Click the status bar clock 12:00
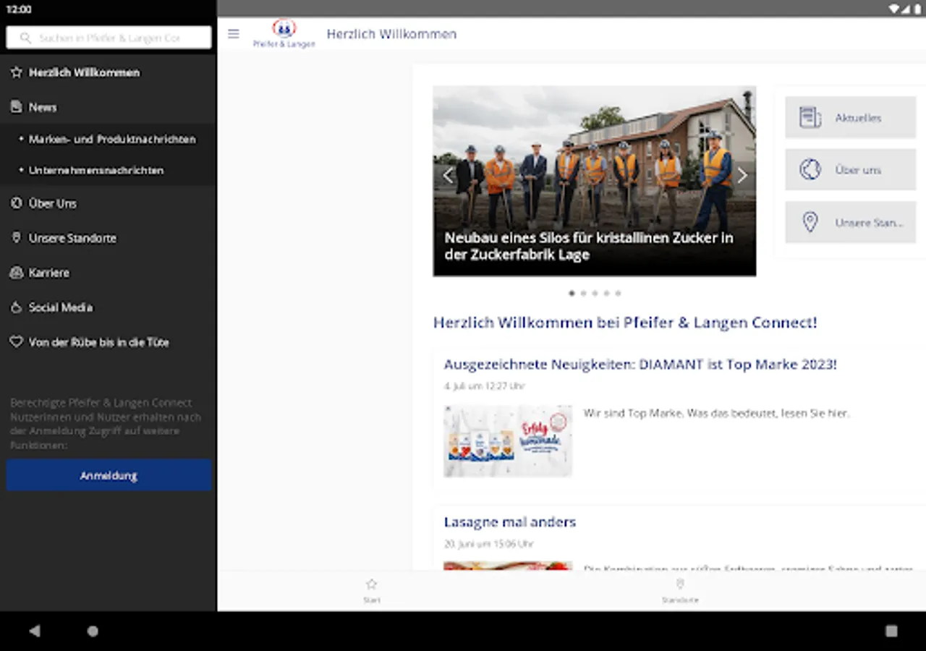Image resolution: width=926 pixels, height=651 pixels. pyautogui.click(x=19, y=9)
